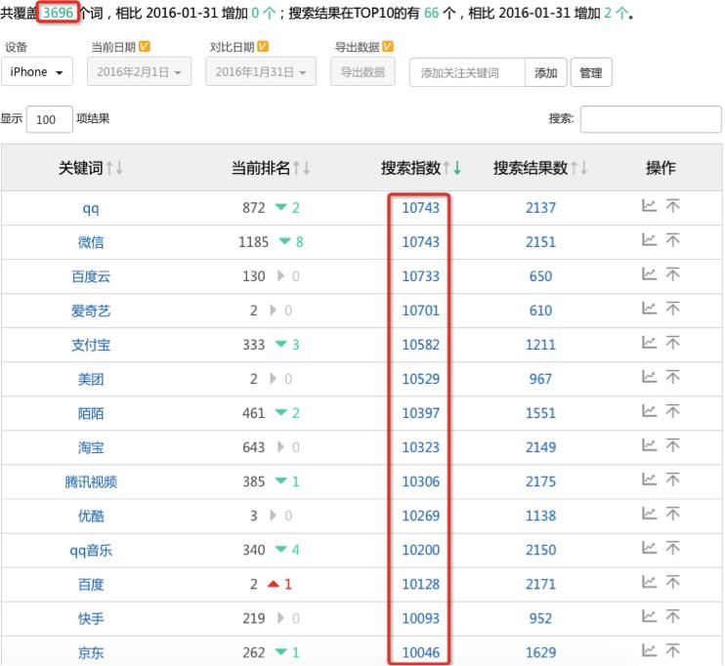Click the 导出数据 export button

point(362,71)
